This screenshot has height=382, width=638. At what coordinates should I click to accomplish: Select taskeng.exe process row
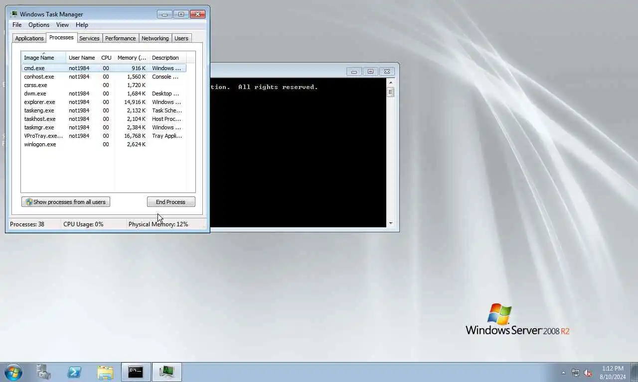104,110
